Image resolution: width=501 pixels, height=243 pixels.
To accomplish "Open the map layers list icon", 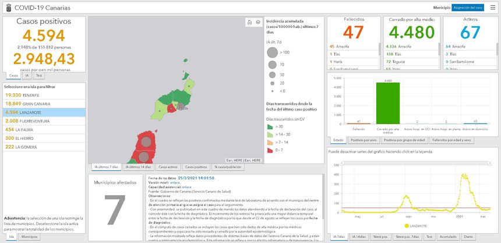I will tap(257, 22).
